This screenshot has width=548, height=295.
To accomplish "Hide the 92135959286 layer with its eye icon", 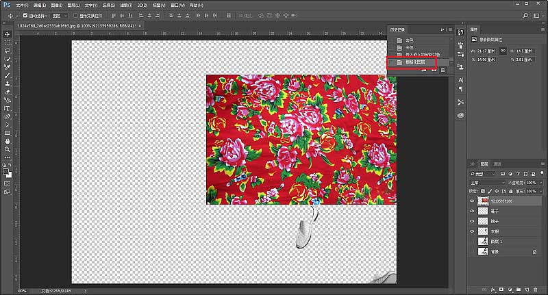I will click(x=472, y=201).
